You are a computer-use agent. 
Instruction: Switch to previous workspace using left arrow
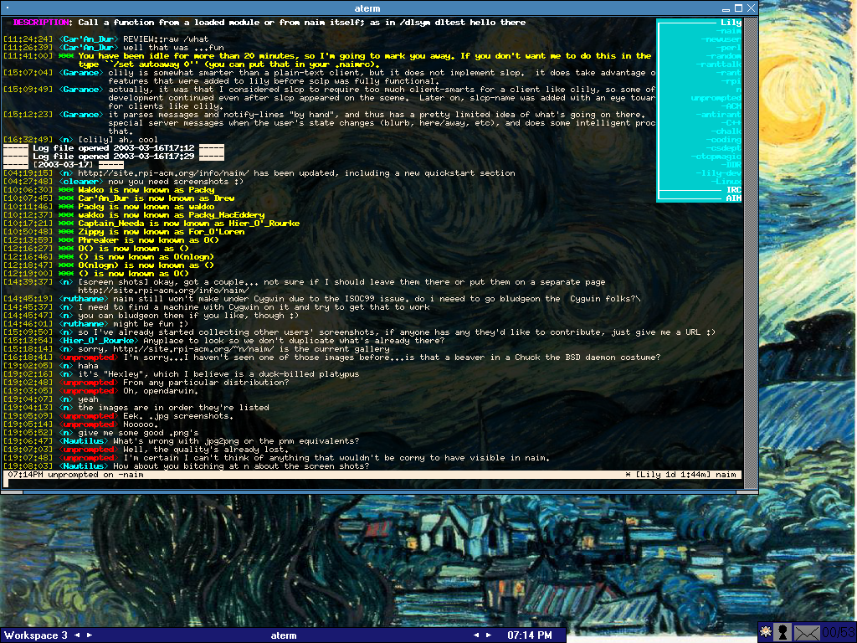77,635
